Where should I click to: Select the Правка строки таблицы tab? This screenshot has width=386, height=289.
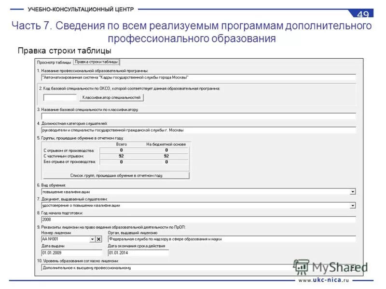(x=96, y=62)
